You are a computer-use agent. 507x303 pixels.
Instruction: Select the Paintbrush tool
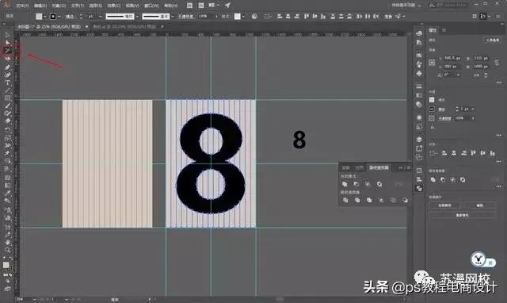click(x=8, y=105)
